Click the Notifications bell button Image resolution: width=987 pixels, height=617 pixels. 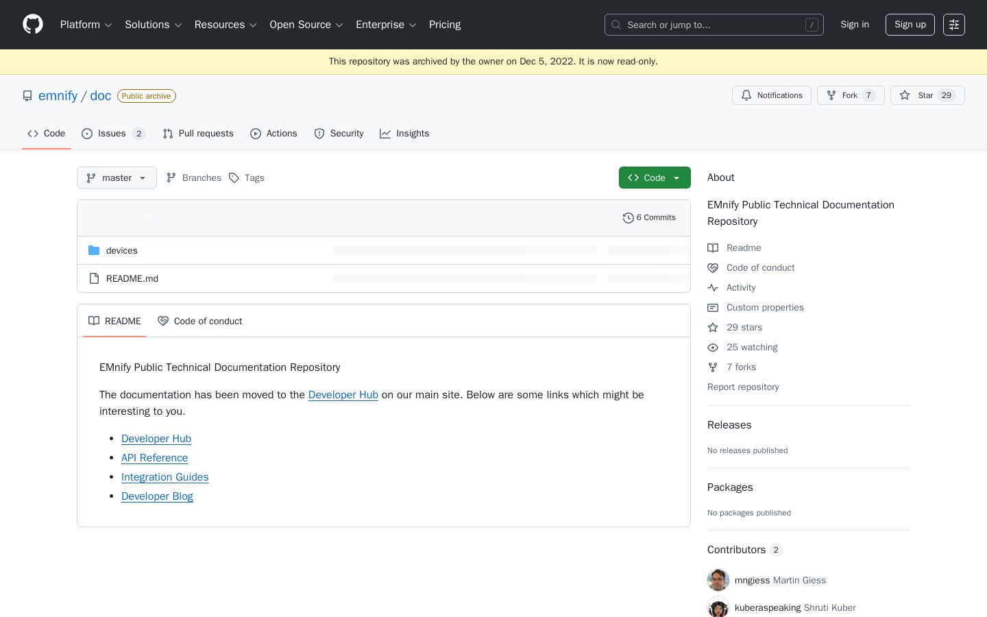coord(772,95)
